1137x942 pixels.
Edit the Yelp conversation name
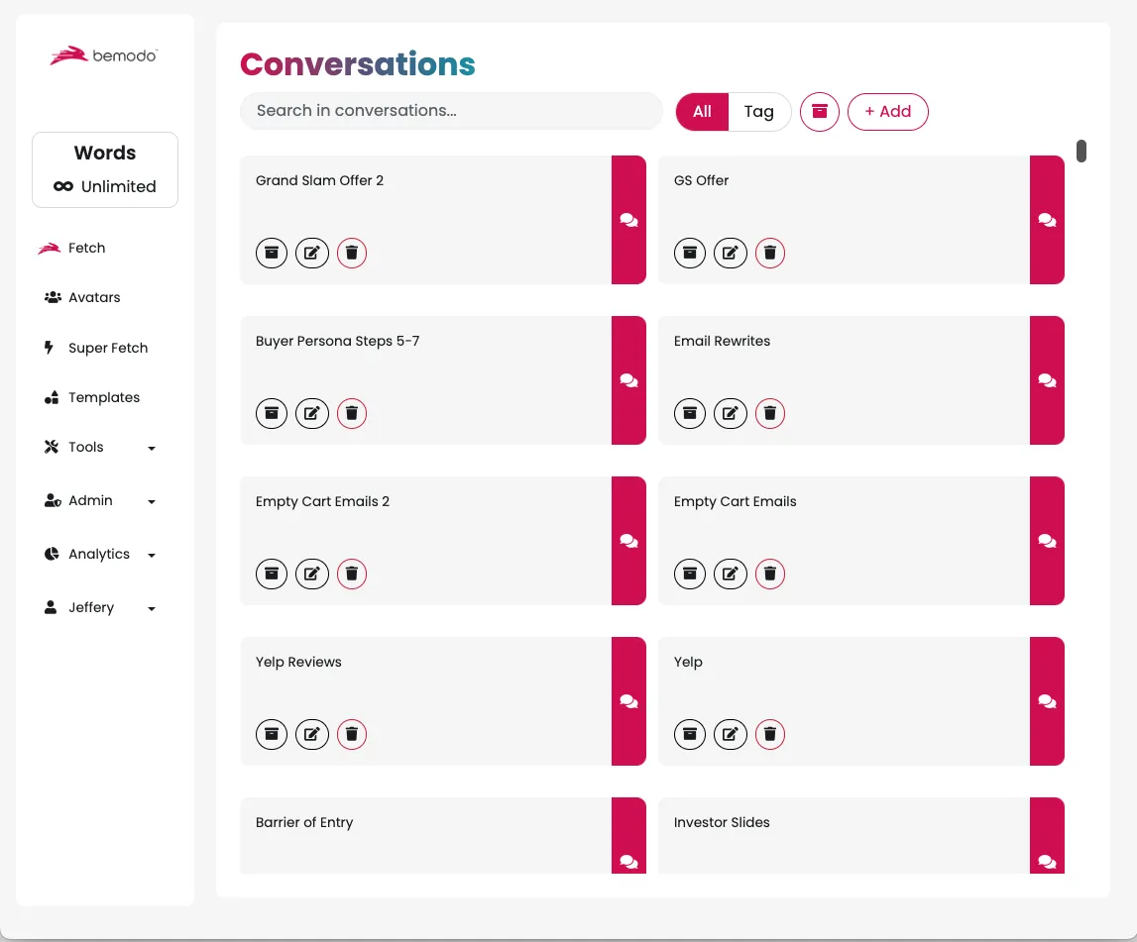click(x=731, y=734)
